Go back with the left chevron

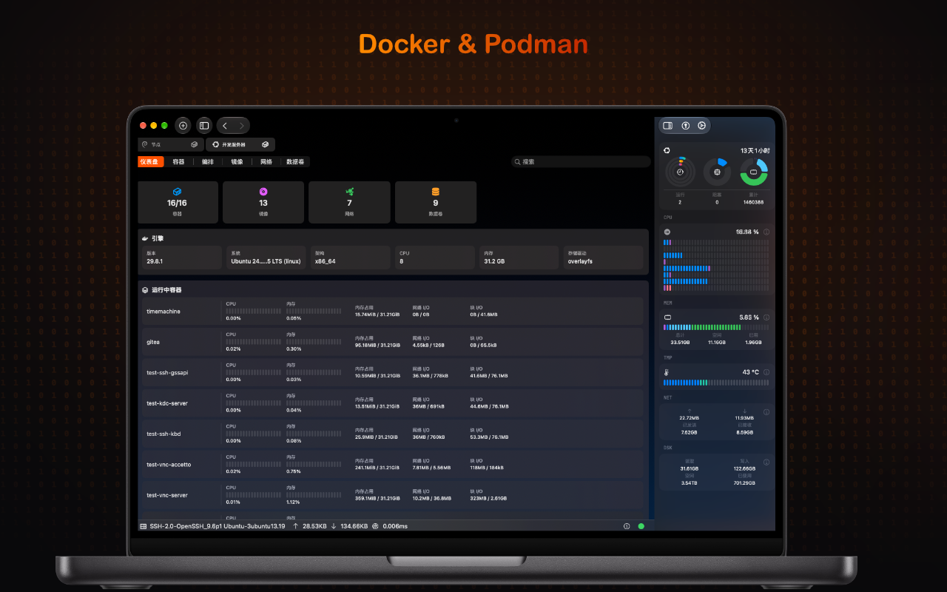[225, 126]
